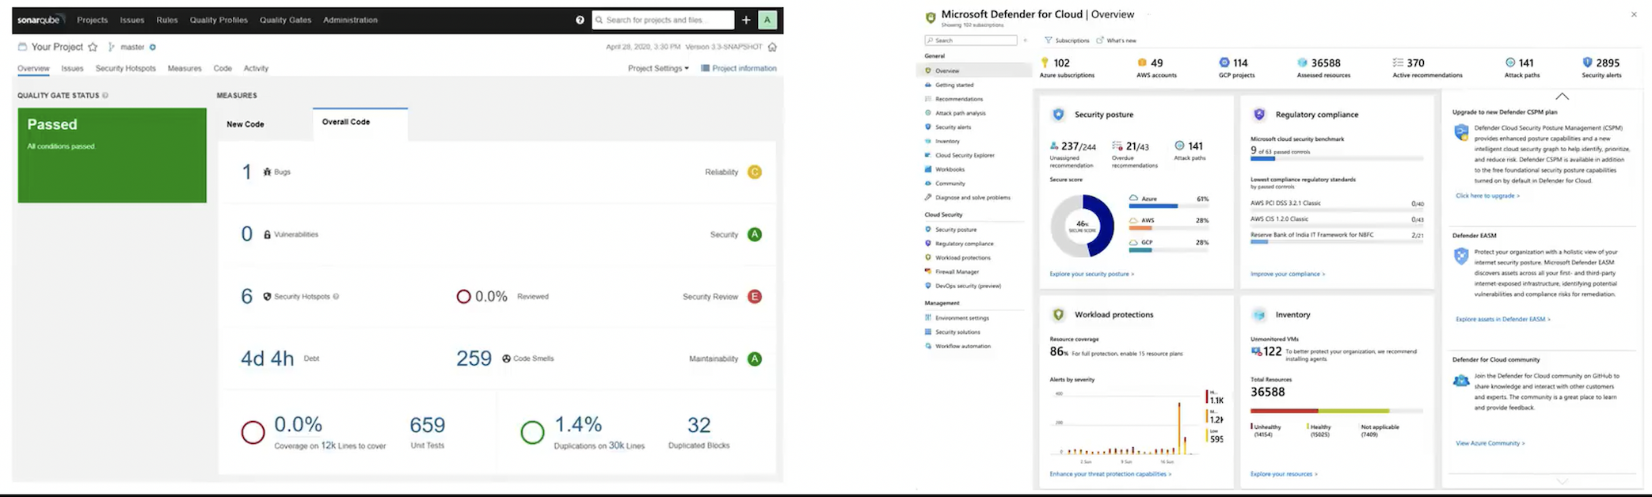
Task: Click the Search for projects and files field
Action: coord(665,20)
